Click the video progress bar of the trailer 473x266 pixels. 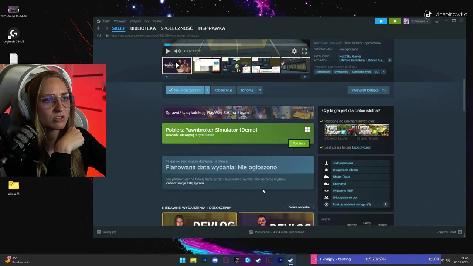click(x=236, y=45)
